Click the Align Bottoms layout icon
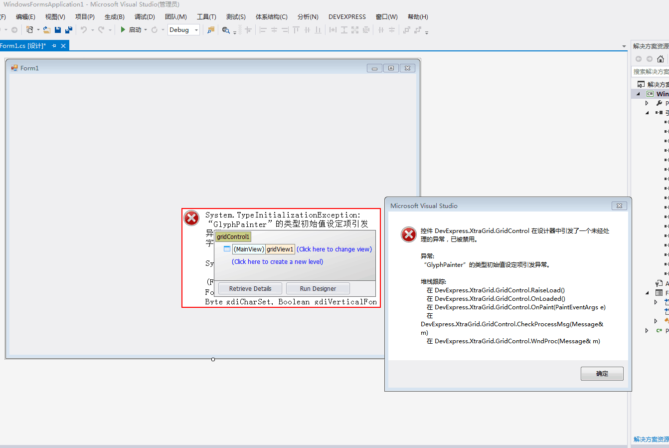669x448 pixels. tap(318, 30)
